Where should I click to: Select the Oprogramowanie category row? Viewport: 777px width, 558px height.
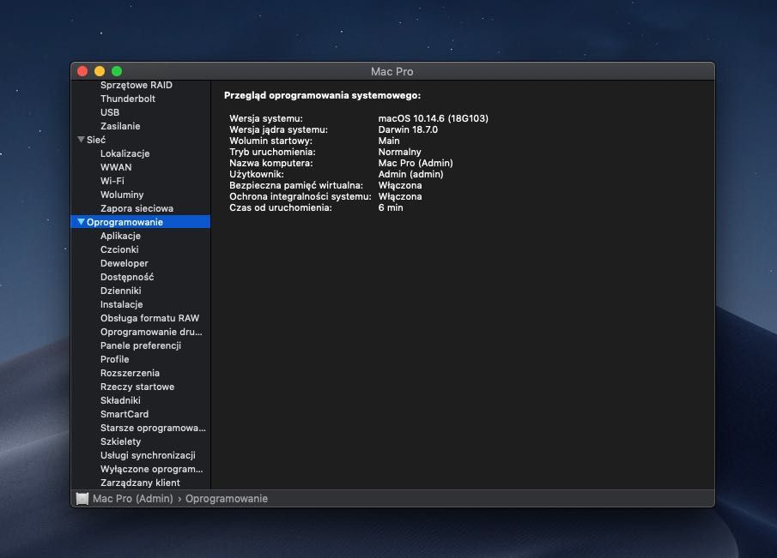[x=141, y=222]
